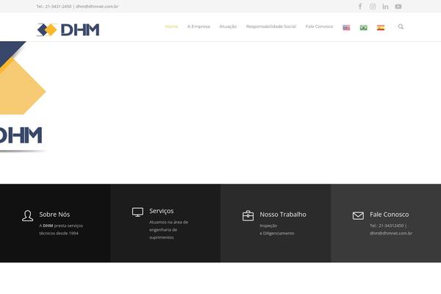Open the LinkedIn social icon
Image resolution: width=441 pixels, height=294 pixels.
pyautogui.click(x=385, y=6)
